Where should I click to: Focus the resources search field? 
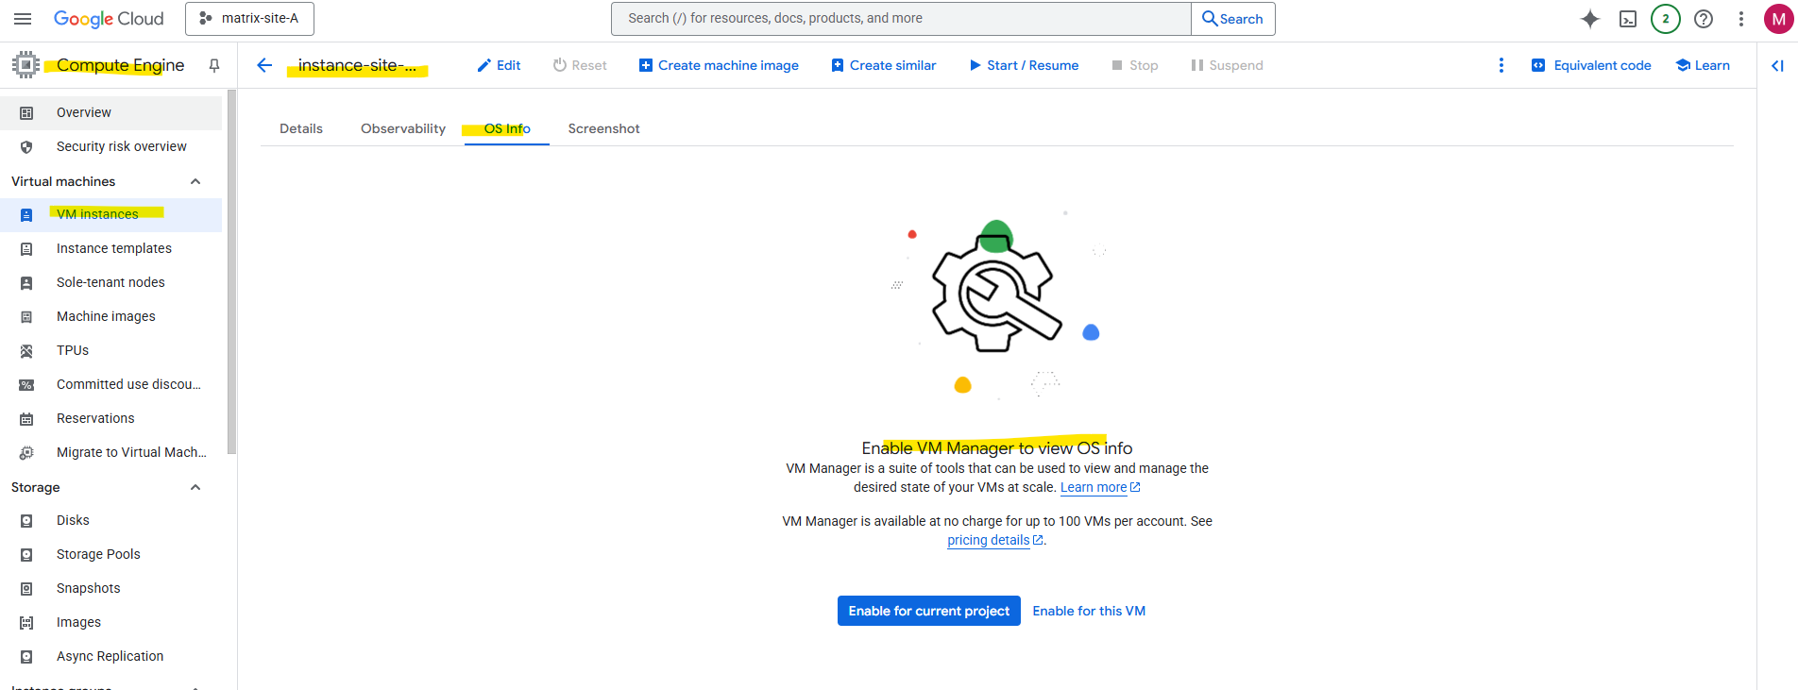(901, 19)
